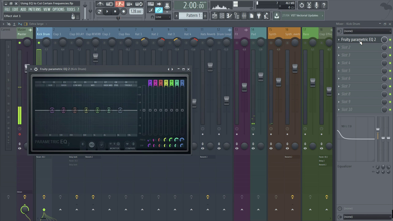Open the Piano roll view icon
The height and width of the screenshot is (221, 393).
point(229,16)
